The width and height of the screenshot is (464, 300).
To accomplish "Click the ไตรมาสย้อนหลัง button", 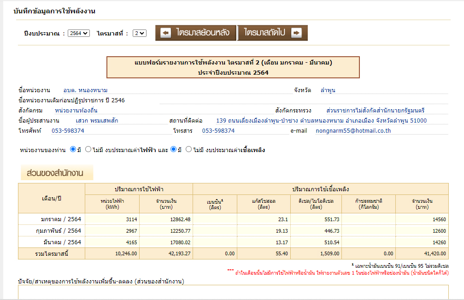I will 196,33.
